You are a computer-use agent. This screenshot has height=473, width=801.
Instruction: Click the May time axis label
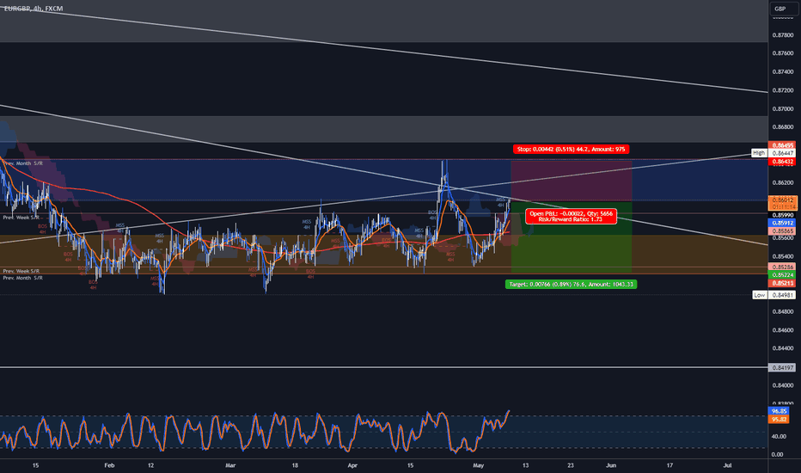click(478, 465)
